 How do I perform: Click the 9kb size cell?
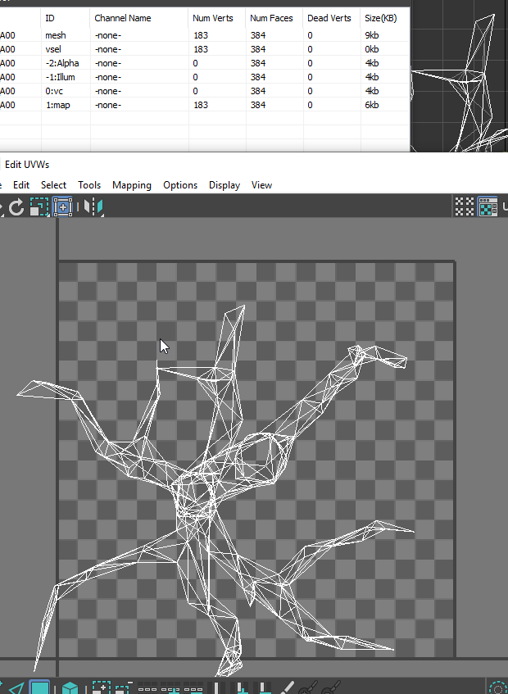click(x=385, y=35)
